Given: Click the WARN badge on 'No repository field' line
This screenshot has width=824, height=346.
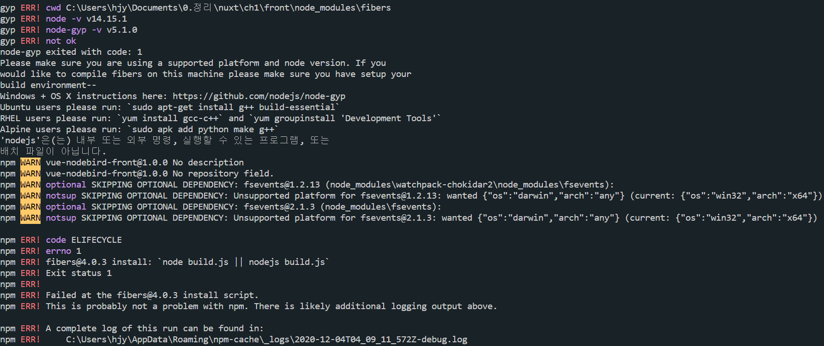Looking at the screenshot, I should 30,174.
